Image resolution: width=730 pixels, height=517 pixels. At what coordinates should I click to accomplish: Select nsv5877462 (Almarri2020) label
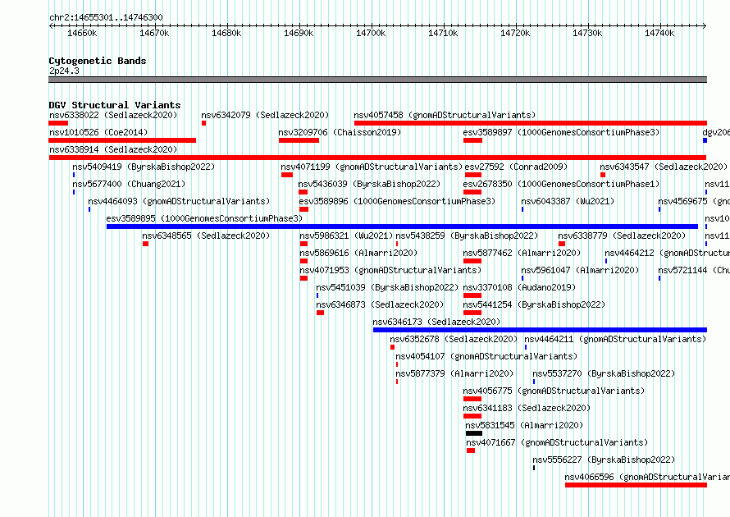pyautogui.click(x=522, y=253)
